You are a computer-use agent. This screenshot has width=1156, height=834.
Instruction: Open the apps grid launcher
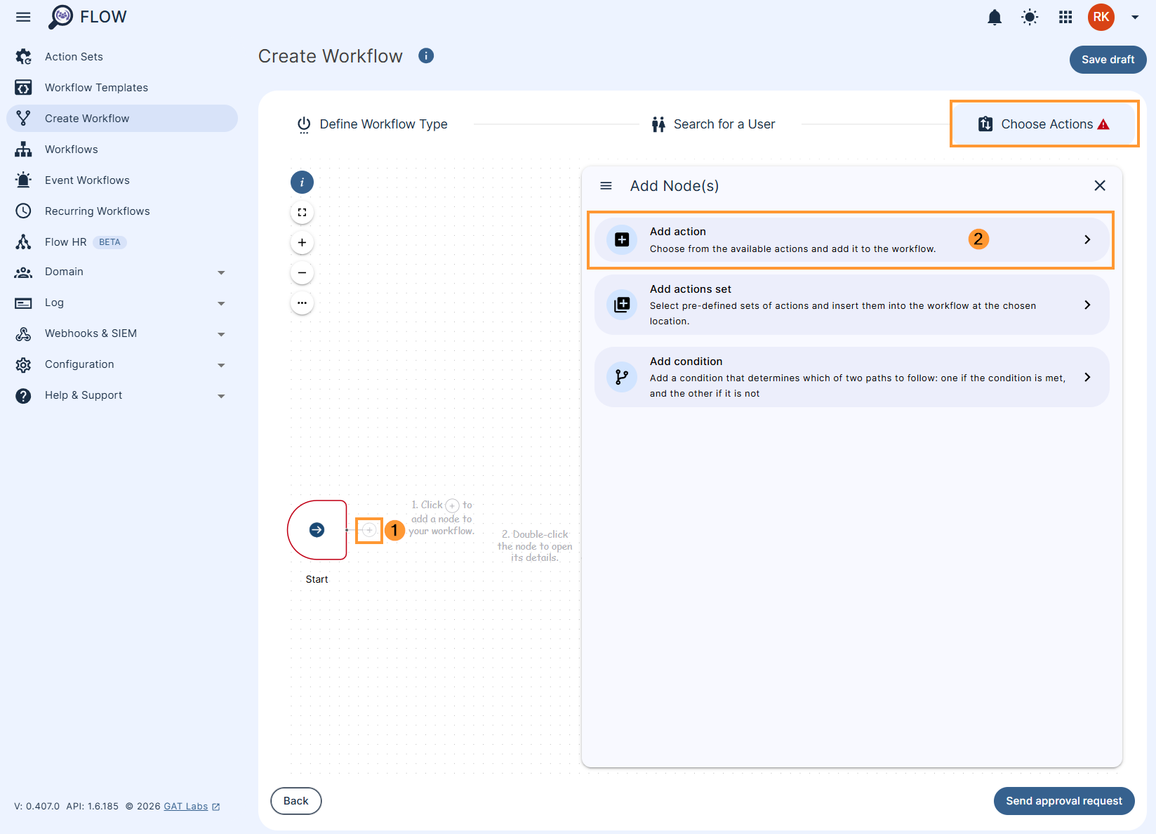(1065, 17)
